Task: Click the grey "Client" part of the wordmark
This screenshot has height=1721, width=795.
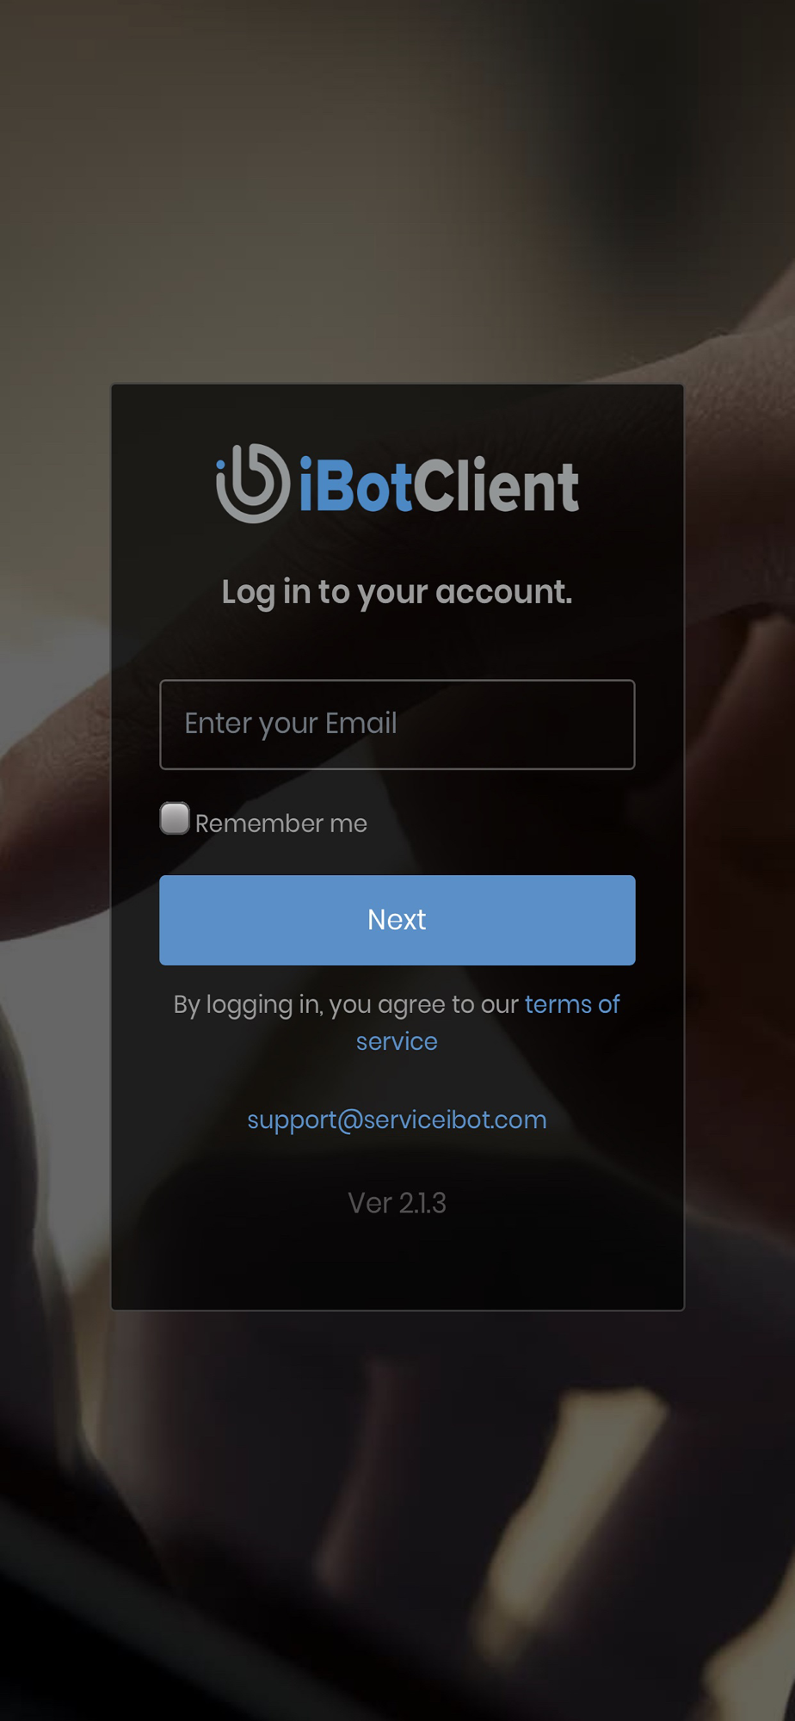Action: point(497,485)
